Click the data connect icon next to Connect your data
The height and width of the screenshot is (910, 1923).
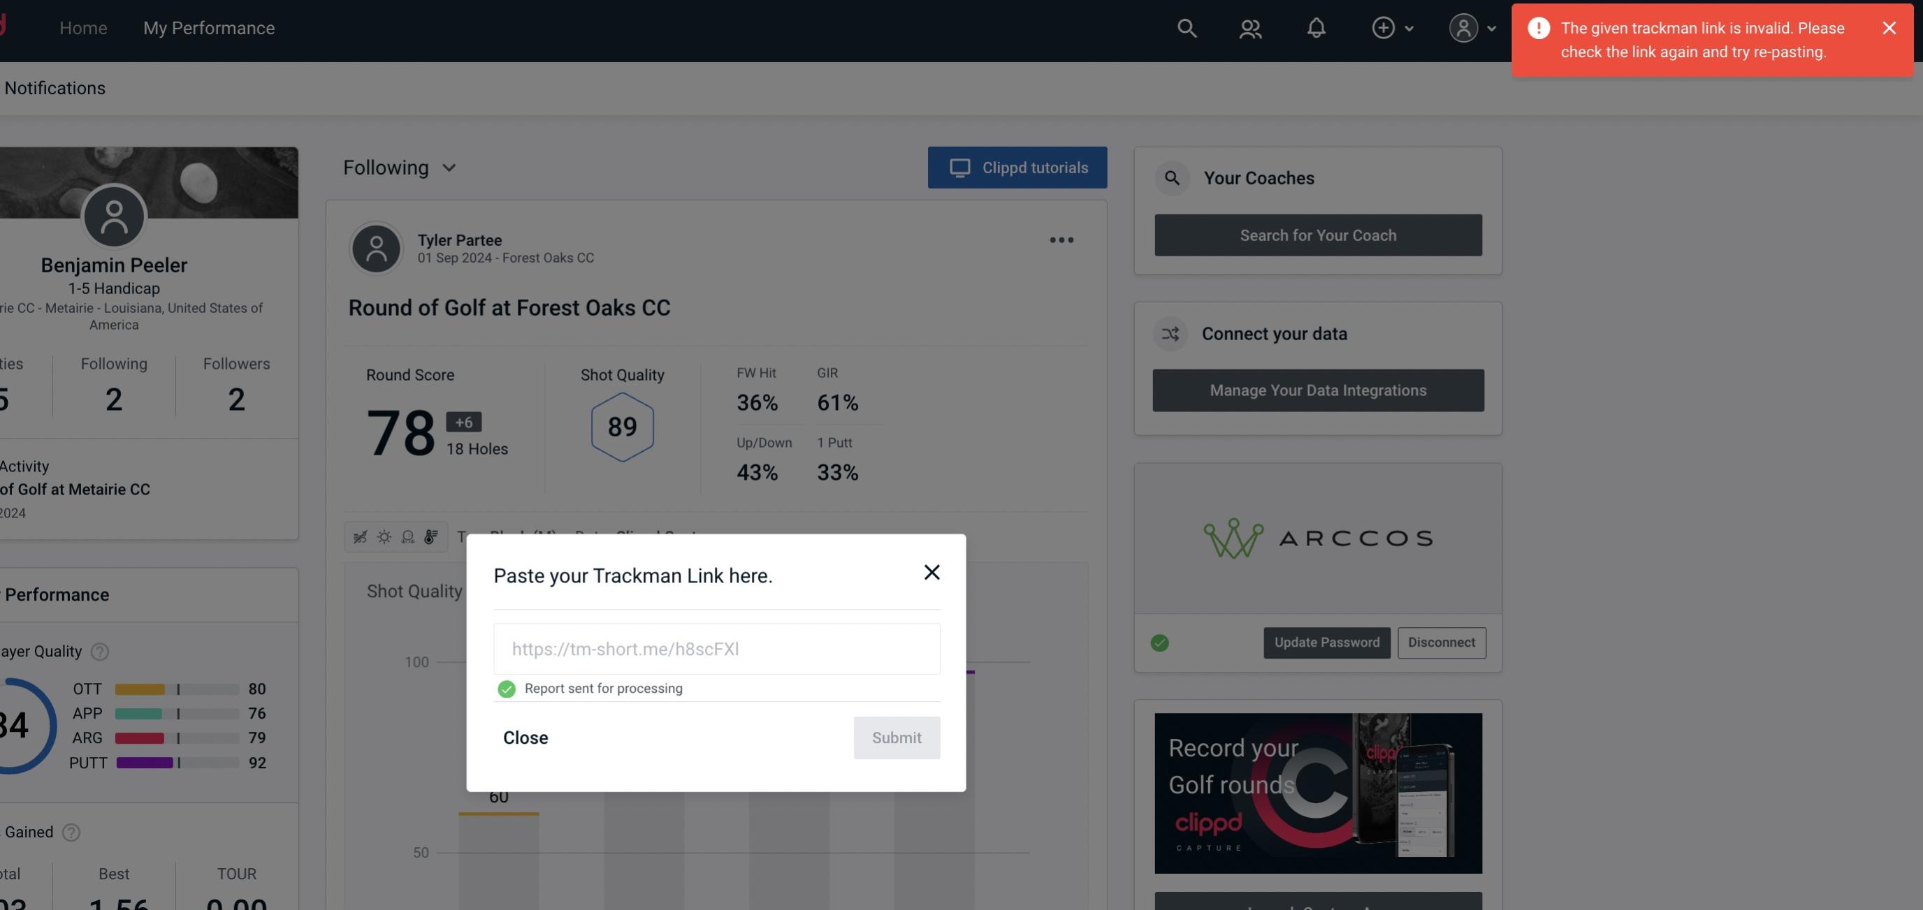1170,334
